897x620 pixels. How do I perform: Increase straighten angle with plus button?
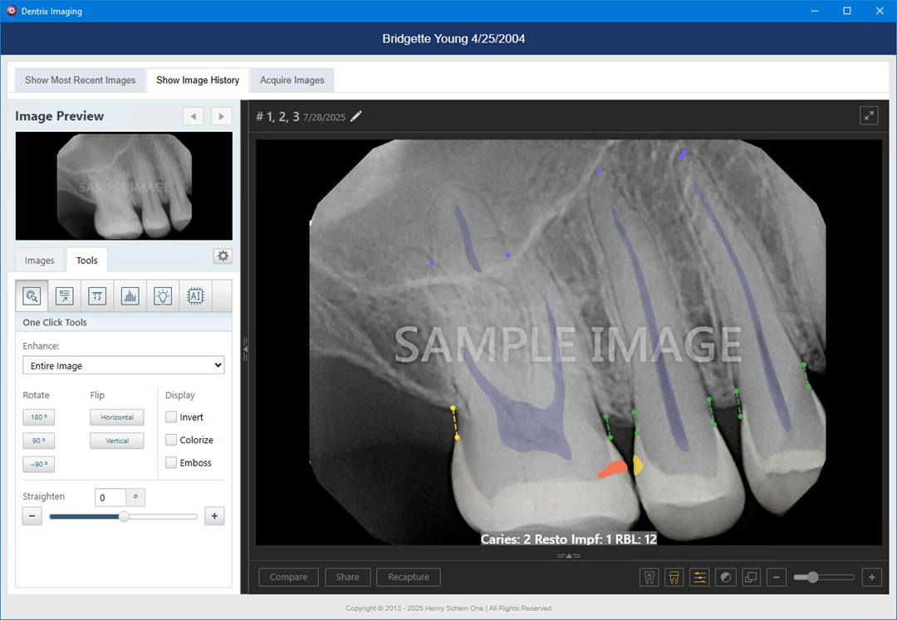point(214,516)
